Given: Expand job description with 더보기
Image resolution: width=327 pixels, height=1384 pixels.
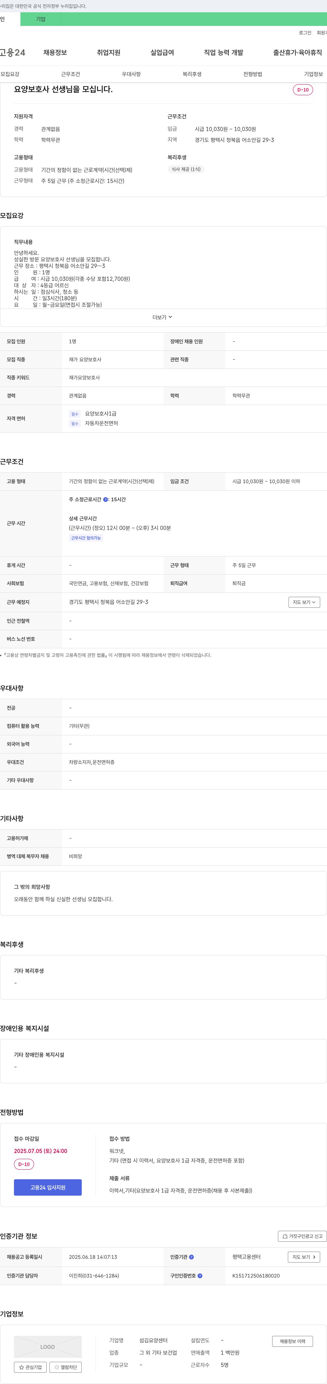Looking at the screenshot, I should (x=162, y=318).
